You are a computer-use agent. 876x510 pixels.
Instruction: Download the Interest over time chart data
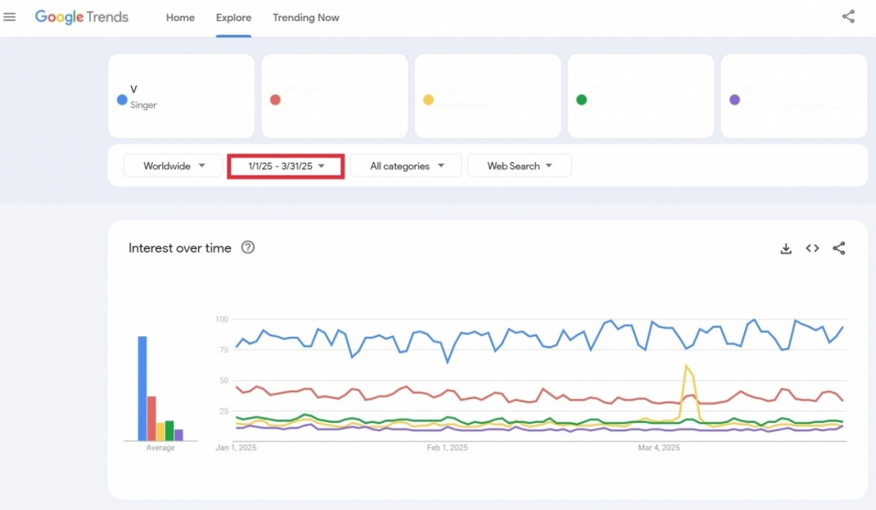tap(786, 248)
